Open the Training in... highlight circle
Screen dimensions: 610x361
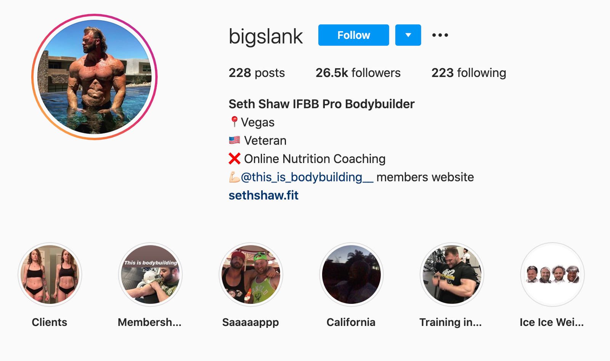point(452,274)
